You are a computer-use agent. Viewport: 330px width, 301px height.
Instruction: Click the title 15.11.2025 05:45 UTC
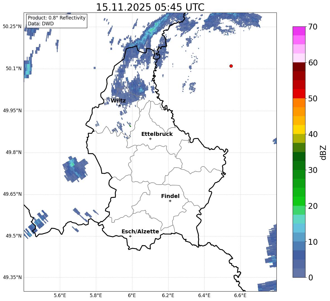pos(150,7)
